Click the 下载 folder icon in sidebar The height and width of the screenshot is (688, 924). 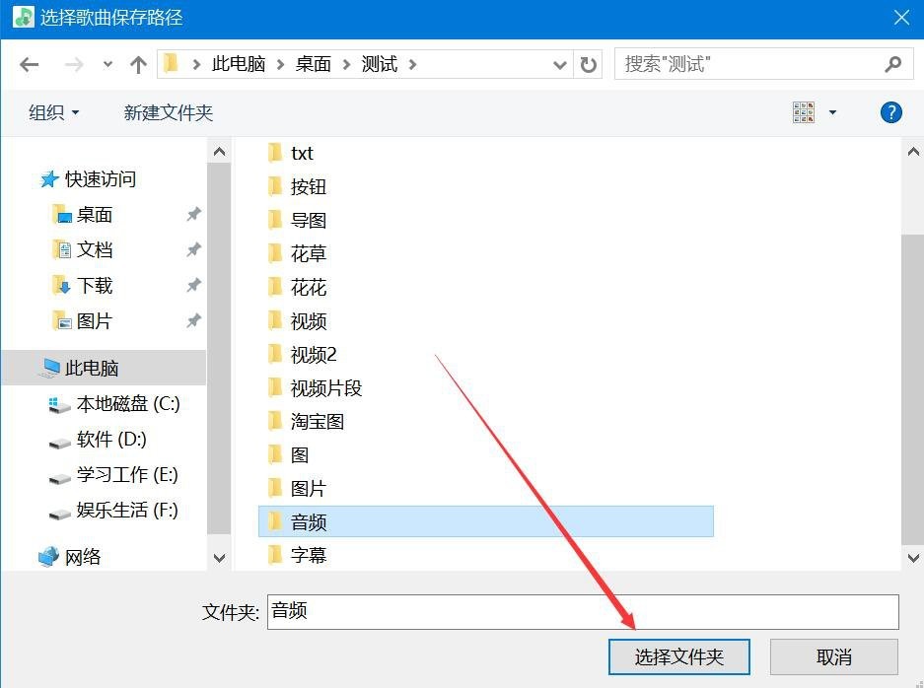62,286
